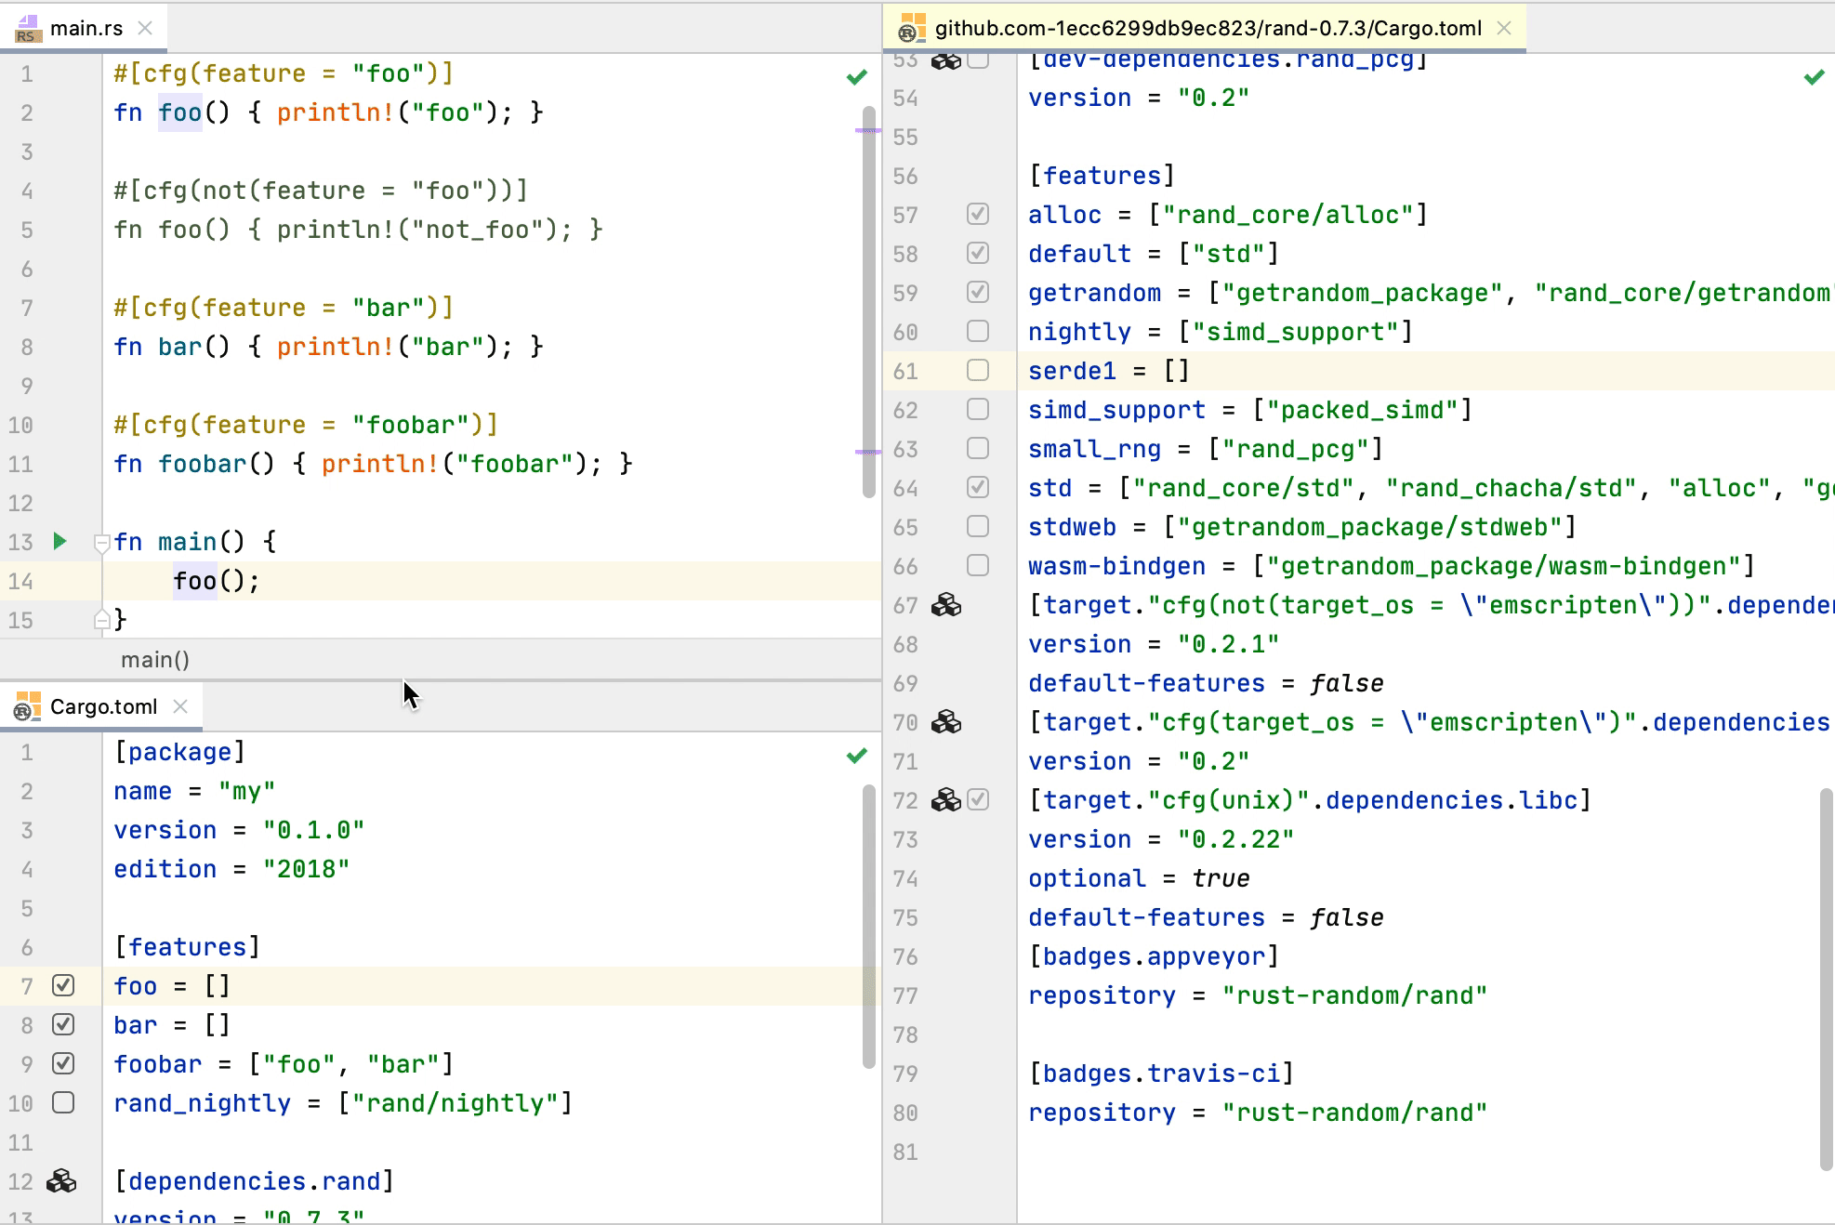The width and height of the screenshot is (1835, 1225).
Task: Click the Cargo icon on the Cargo.toml tab
Action: tap(28, 707)
